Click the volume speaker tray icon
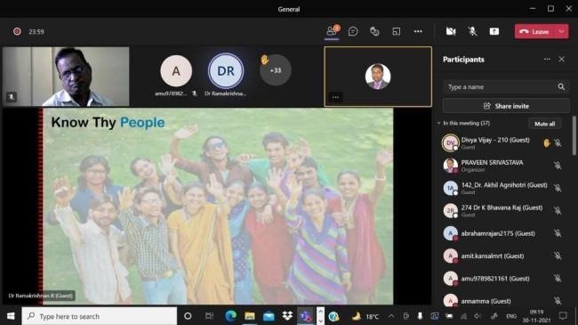 [478, 316]
